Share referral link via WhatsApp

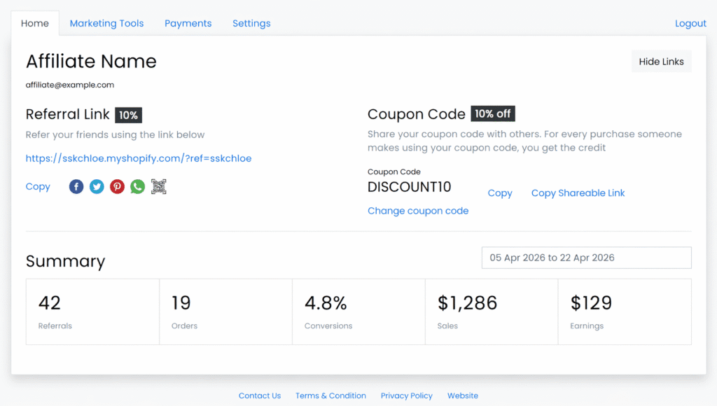click(137, 186)
